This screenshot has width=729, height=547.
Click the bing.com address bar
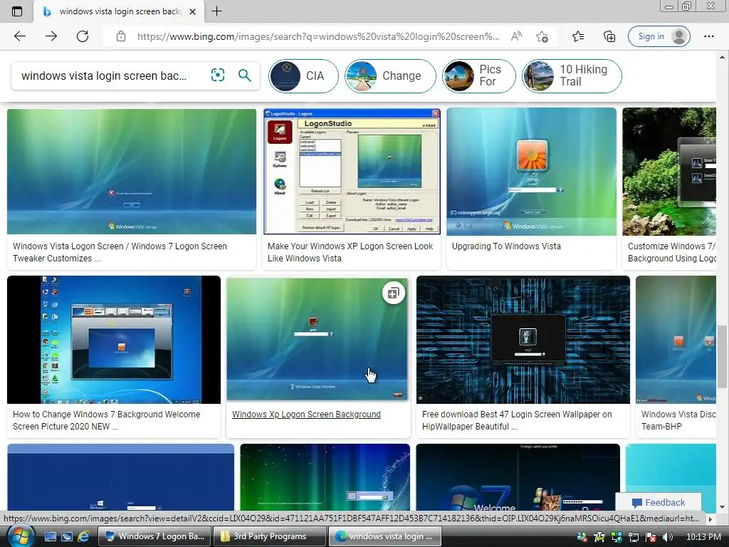coord(318,36)
